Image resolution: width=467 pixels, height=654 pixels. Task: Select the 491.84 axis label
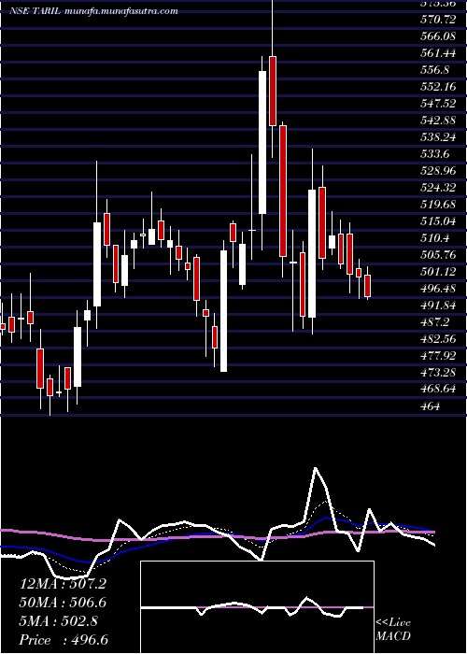point(437,306)
